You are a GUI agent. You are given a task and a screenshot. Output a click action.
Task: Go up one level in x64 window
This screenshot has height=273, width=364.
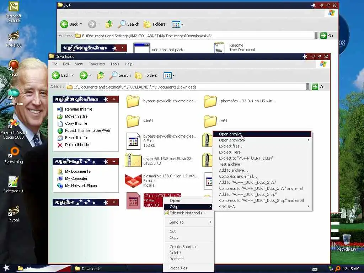pyautogui.click(x=109, y=24)
